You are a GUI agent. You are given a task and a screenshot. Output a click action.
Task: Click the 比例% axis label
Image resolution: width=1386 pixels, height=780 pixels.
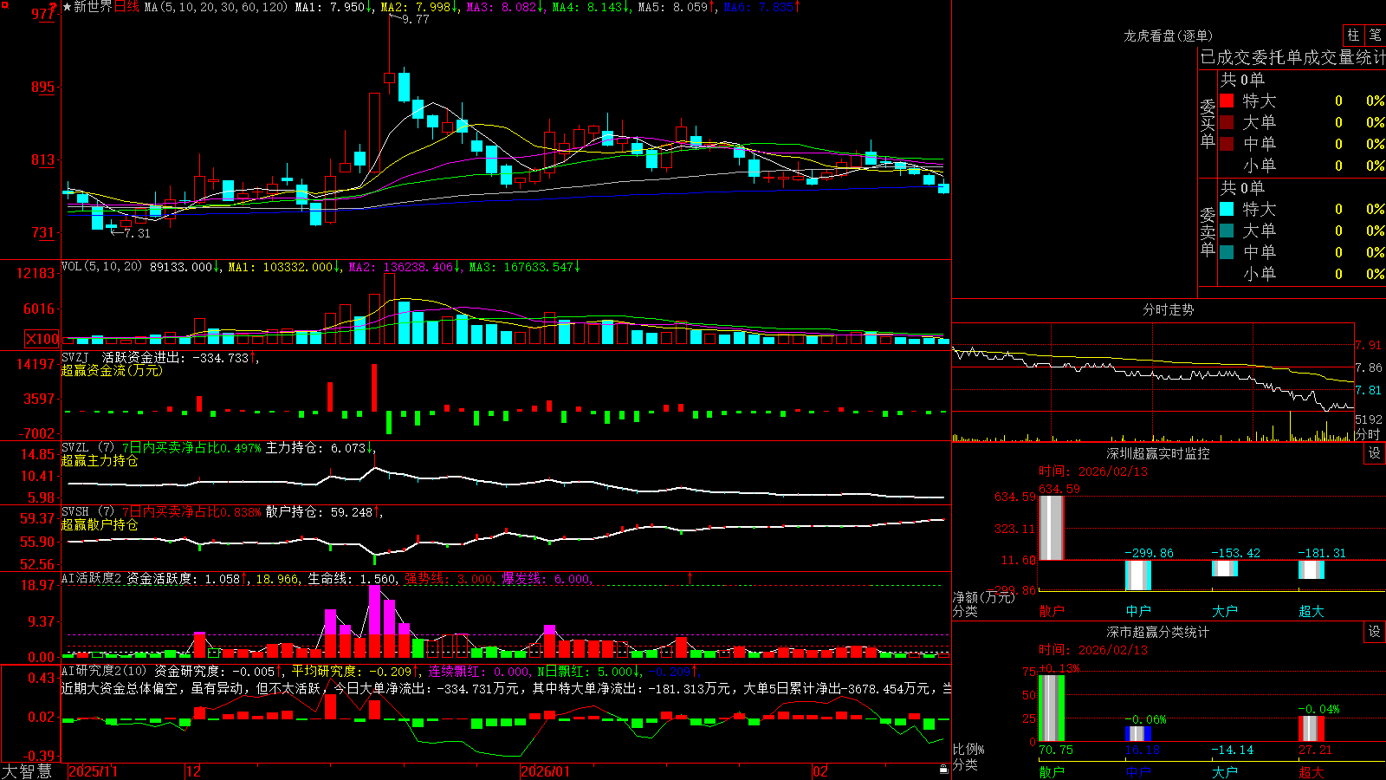coord(968,749)
